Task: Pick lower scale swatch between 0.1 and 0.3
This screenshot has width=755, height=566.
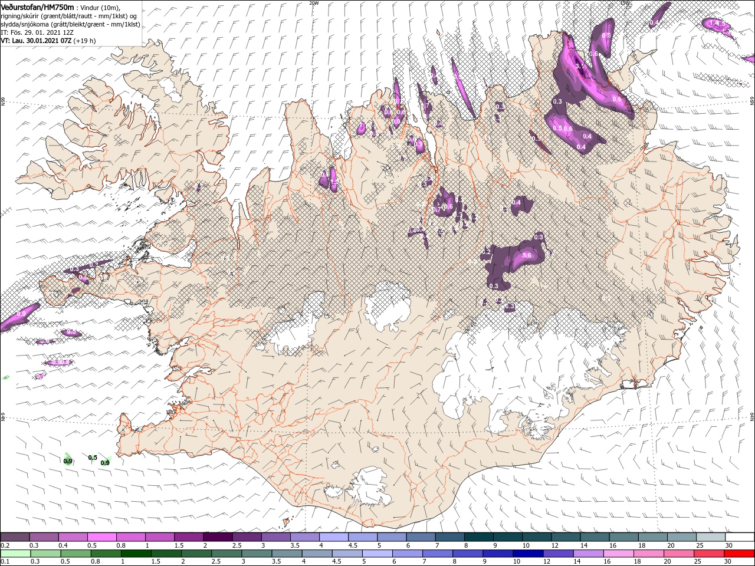Action: pos(15,554)
